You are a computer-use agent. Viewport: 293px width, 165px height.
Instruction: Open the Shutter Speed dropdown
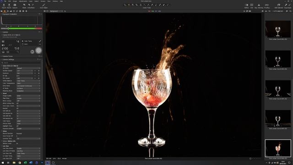coord(25,71)
